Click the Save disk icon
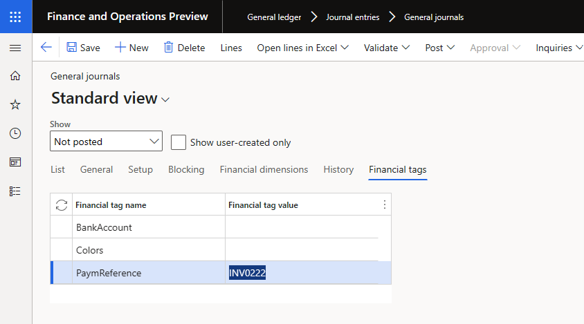This screenshot has height=324, width=584. 71,47
